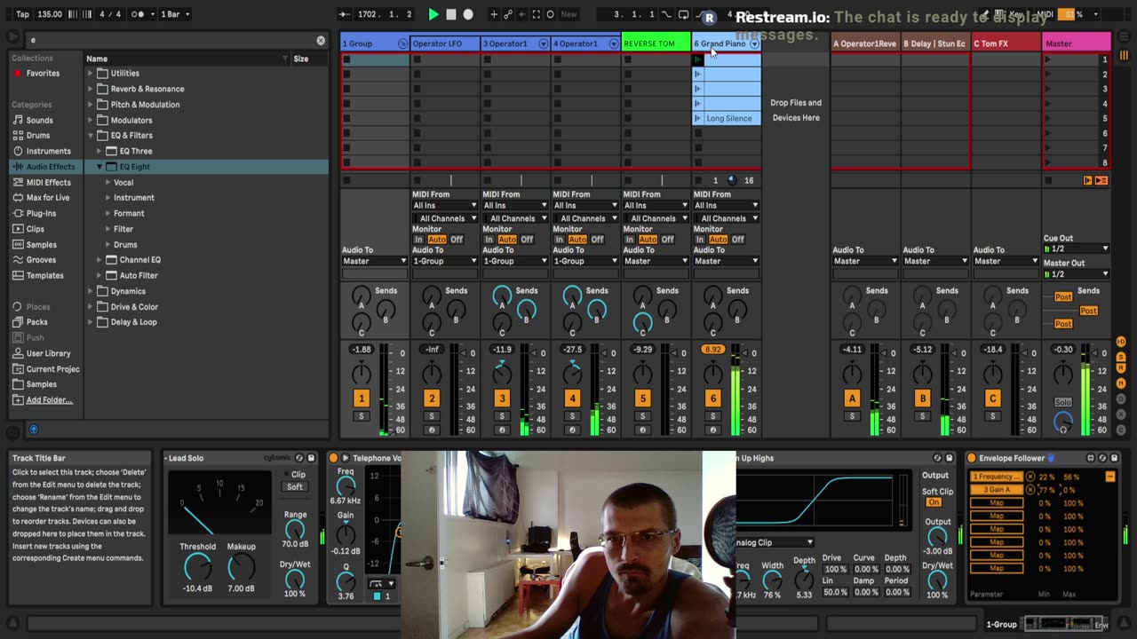This screenshot has height=639, width=1137.
Task: Toggle Soft Clip On button
Action: click(x=934, y=502)
